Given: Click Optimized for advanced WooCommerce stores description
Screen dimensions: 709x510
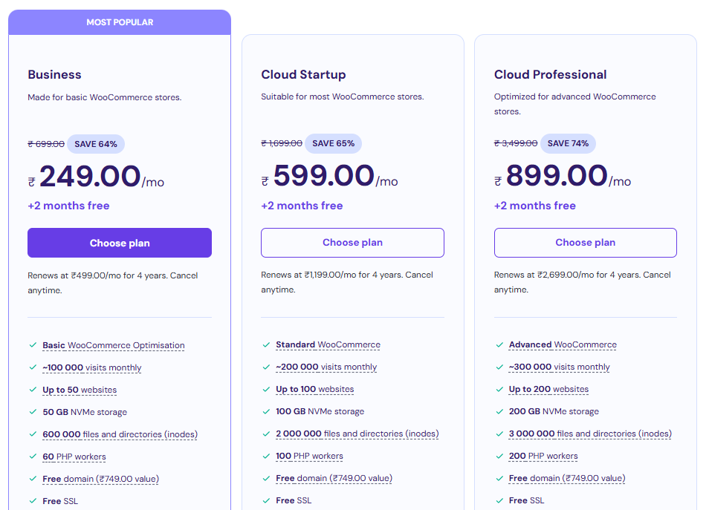Looking at the screenshot, I should pyautogui.click(x=574, y=104).
